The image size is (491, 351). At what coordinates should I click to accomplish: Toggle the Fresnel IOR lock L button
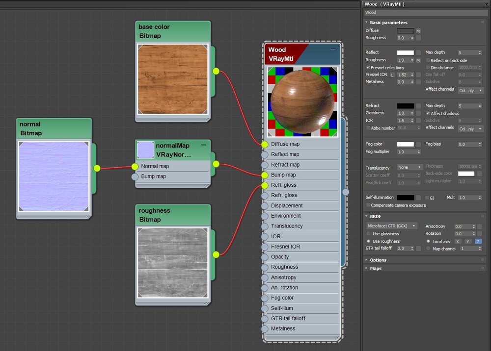point(392,75)
